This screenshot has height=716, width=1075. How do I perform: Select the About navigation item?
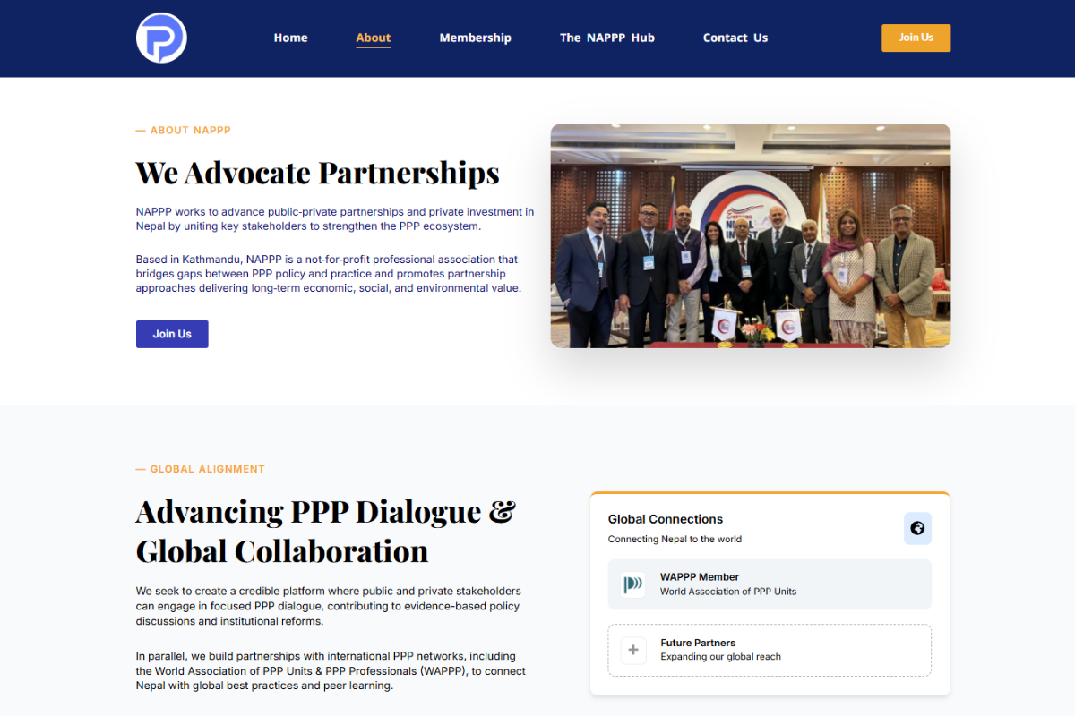[x=374, y=38]
